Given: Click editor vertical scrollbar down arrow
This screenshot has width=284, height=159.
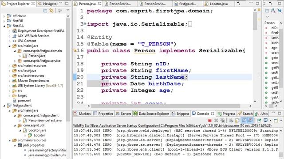Looking at the screenshot, I should [x=255, y=101].
